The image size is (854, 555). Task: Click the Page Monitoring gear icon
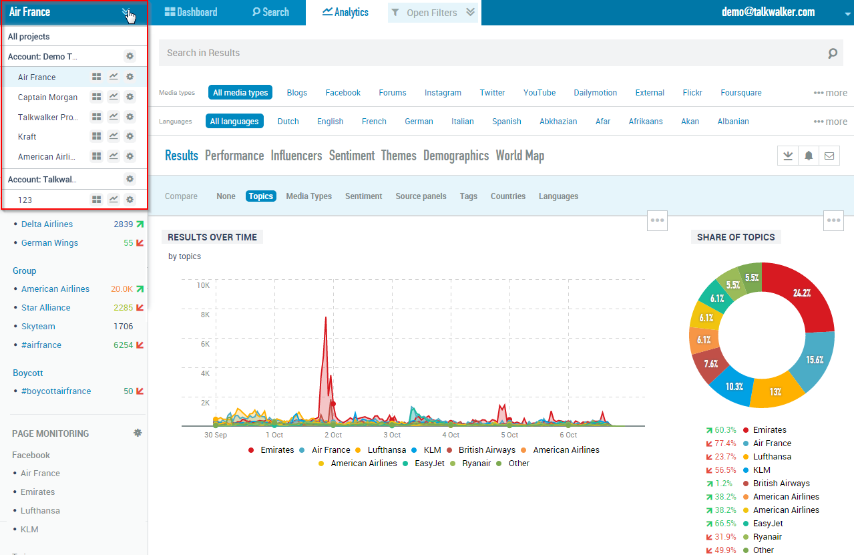click(138, 433)
